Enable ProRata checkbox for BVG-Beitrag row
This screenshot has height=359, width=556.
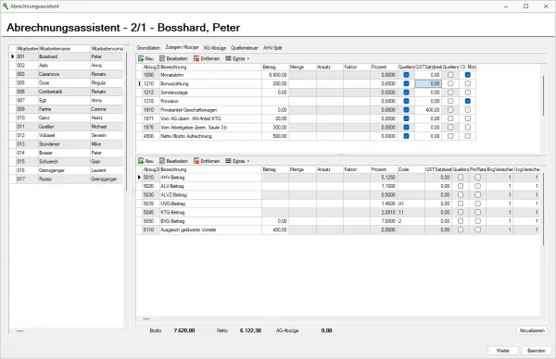point(477,221)
